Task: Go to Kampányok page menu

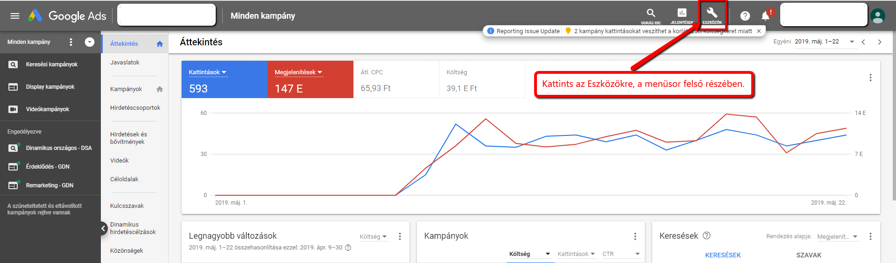Action: (x=126, y=89)
